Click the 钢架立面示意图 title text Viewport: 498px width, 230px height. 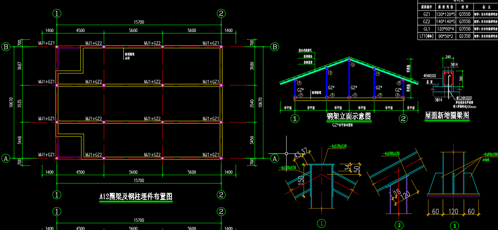[x=349, y=117]
